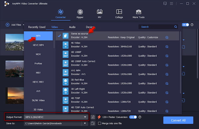This screenshot has width=199, height=129.
Task: Choose Same as source preset
Action: pos(117,36)
